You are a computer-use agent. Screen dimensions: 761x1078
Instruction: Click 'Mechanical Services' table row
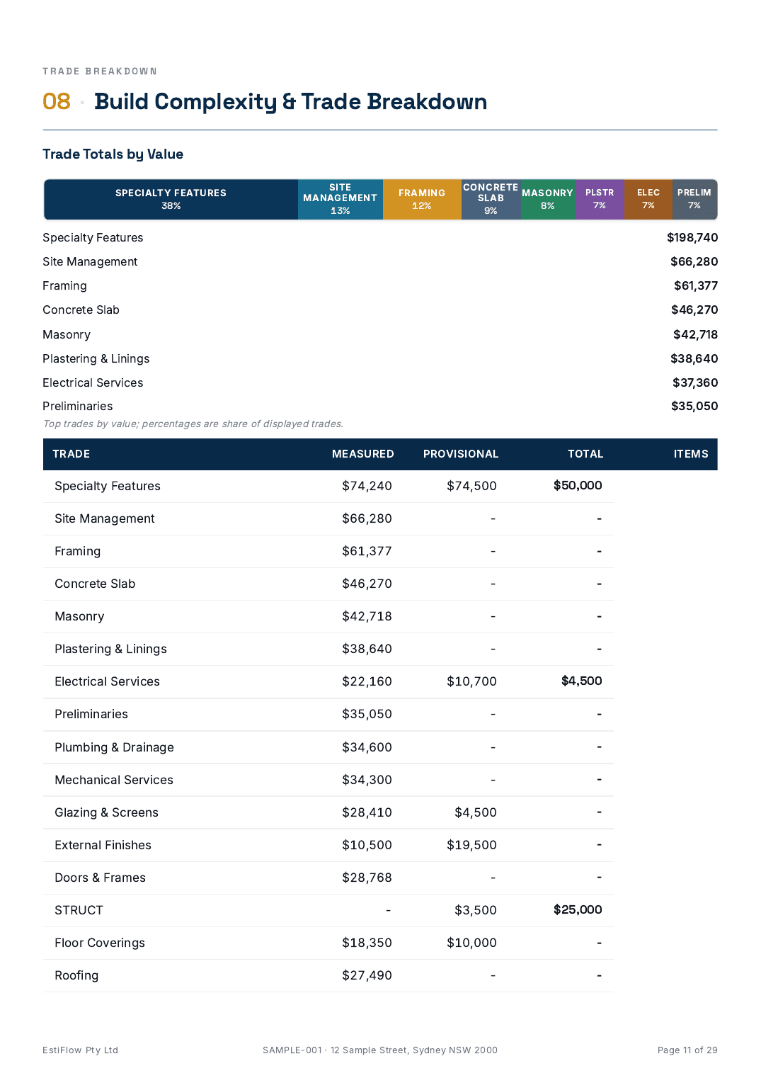tap(328, 781)
